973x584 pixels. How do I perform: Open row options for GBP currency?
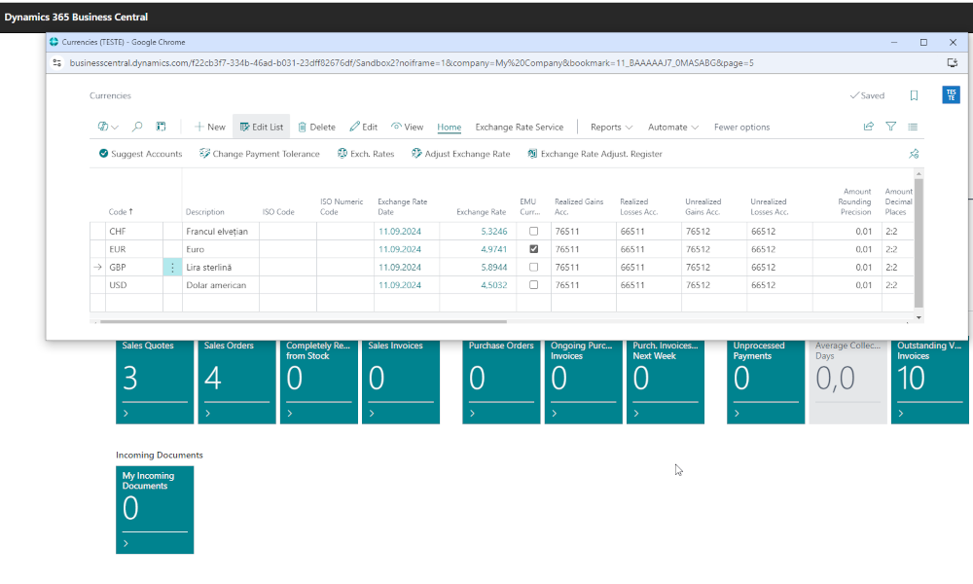[172, 268]
